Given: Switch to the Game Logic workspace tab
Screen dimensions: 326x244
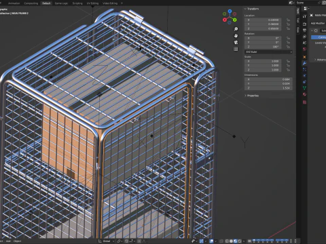Looking at the screenshot, I should point(61,3).
